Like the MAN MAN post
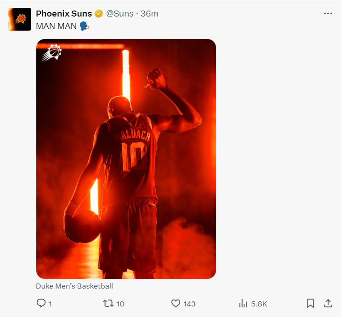This screenshot has height=317, width=341. click(x=175, y=303)
